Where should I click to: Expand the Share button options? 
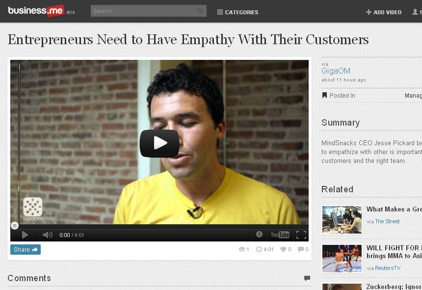pyautogui.click(x=26, y=250)
